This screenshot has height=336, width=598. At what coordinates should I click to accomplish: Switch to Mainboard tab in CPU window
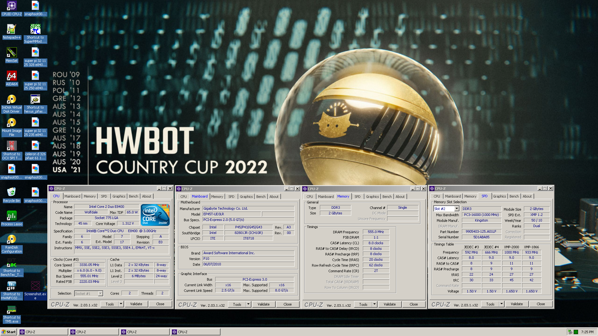pos(72,196)
